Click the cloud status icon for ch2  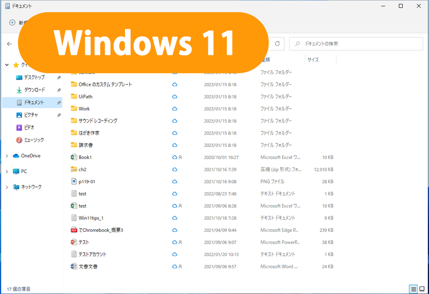click(x=175, y=169)
